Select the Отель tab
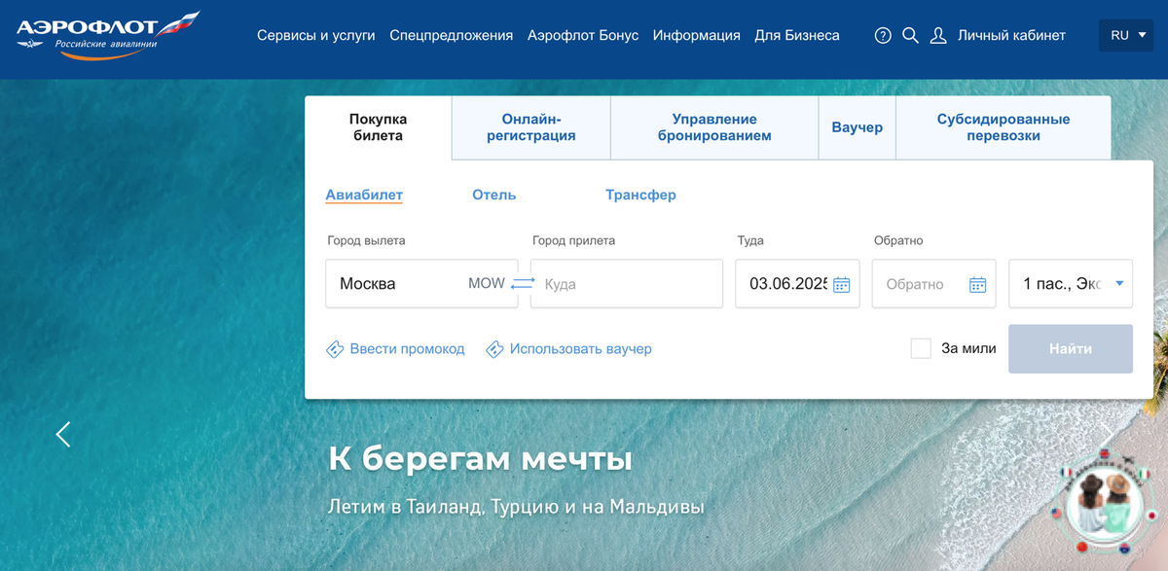The image size is (1168, 571). 493,195
